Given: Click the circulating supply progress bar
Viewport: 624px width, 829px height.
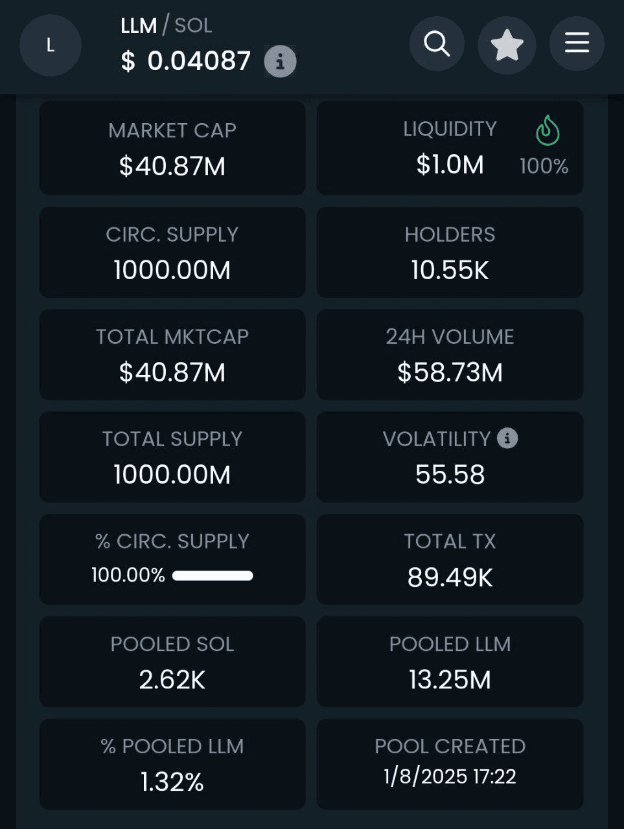Looking at the screenshot, I should 213,576.
